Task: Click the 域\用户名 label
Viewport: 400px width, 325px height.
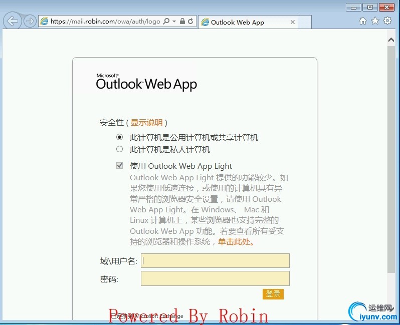Action: tap(119, 261)
